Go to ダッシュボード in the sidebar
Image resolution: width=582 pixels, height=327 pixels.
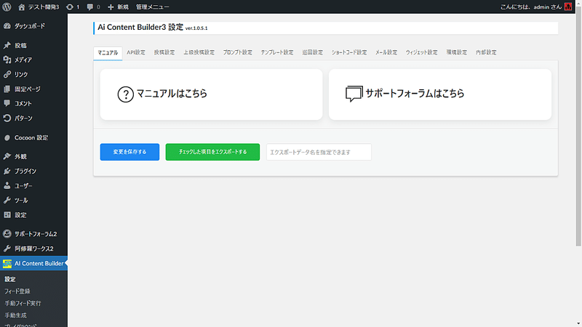[30, 26]
